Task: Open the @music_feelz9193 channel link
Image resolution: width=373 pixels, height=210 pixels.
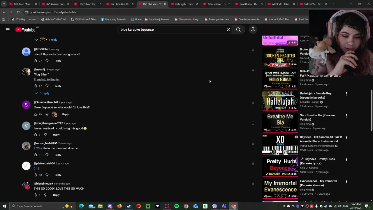Action: tap(45, 143)
